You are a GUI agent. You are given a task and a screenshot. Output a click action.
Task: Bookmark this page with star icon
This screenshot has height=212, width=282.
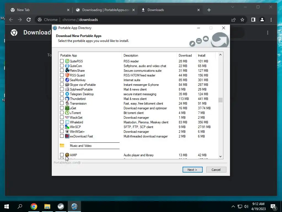pos(242,20)
